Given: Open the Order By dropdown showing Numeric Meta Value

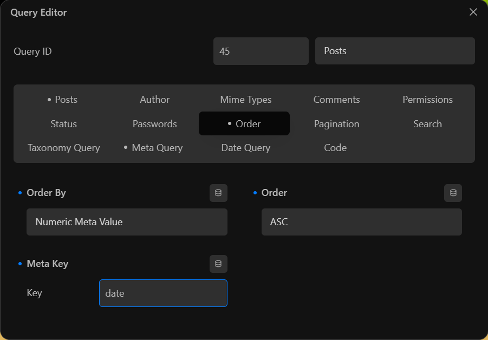Looking at the screenshot, I should [x=127, y=222].
